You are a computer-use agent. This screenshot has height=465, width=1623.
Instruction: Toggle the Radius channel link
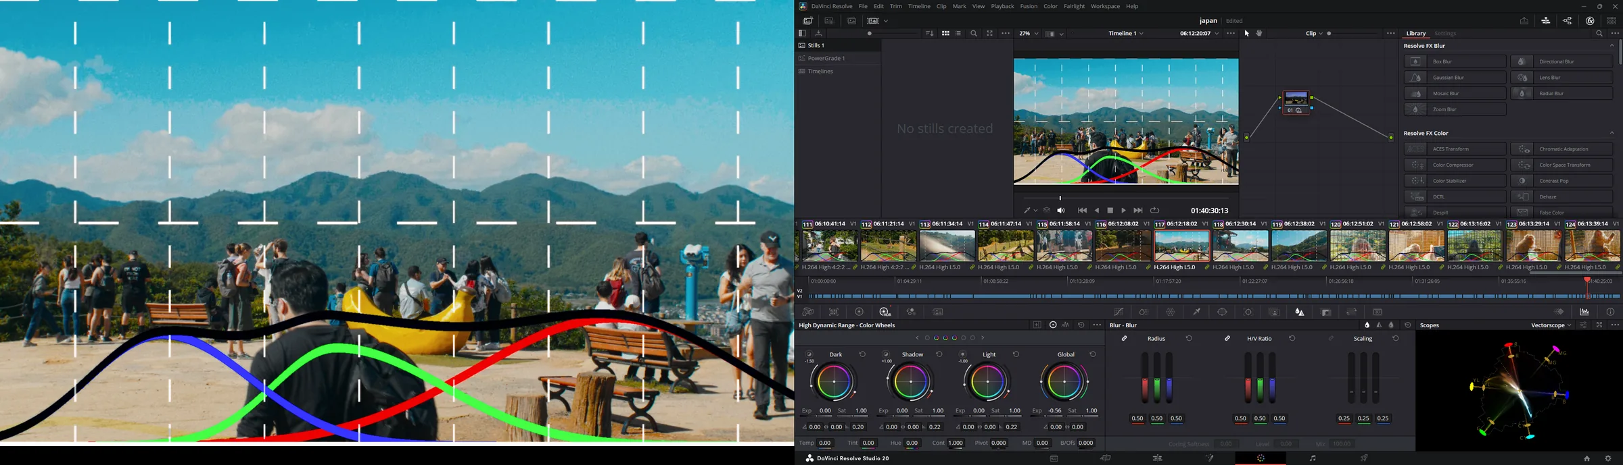(1125, 338)
